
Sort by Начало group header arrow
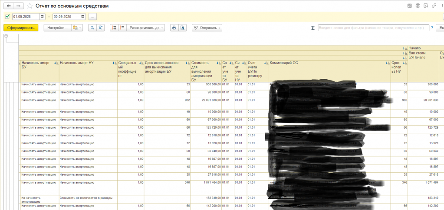point(405,48)
